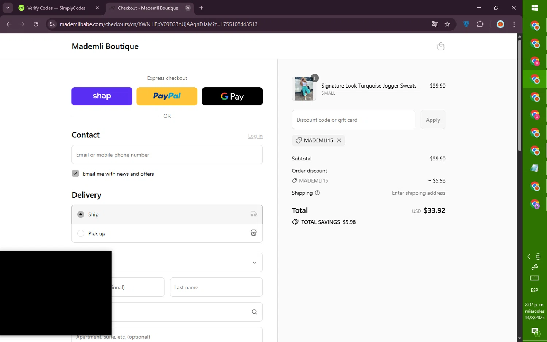
Task: Open the pen workspace tray icon
Action: click(x=535, y=267)
